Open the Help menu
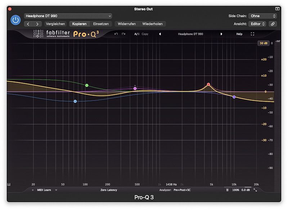Viewport: 288px width, 210px height. (x=239, y=34)
